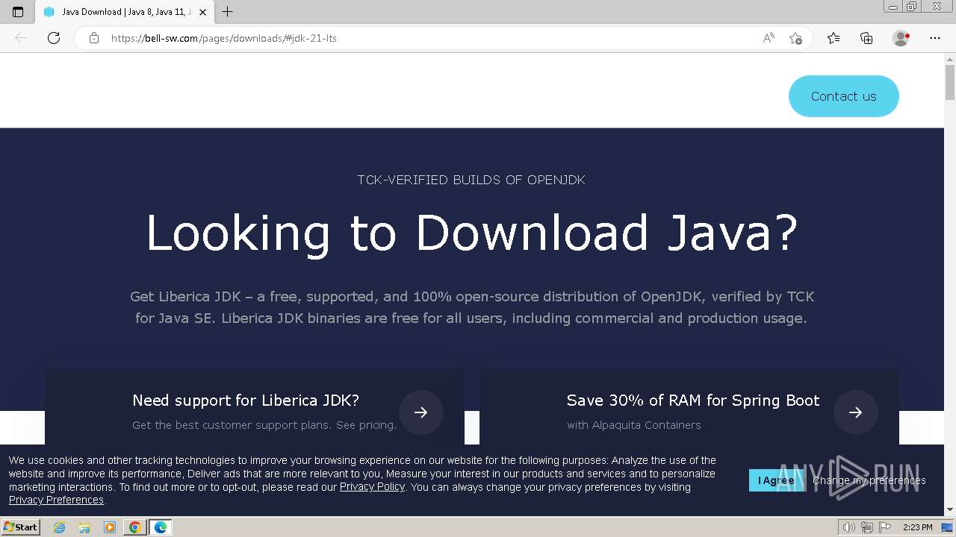Open the Privacy Preferences link
Viewport: 956px width, 537px height.
[x=56, y=500]
